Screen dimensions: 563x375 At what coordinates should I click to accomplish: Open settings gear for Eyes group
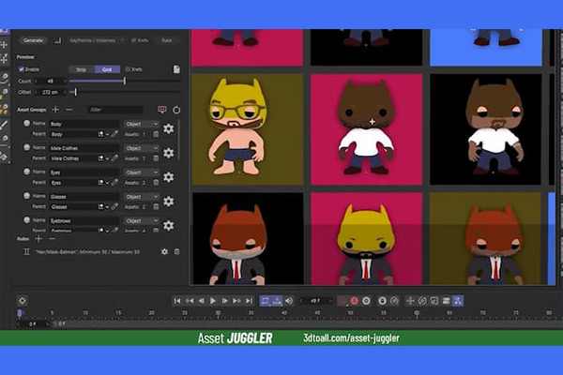click(168, 177)
